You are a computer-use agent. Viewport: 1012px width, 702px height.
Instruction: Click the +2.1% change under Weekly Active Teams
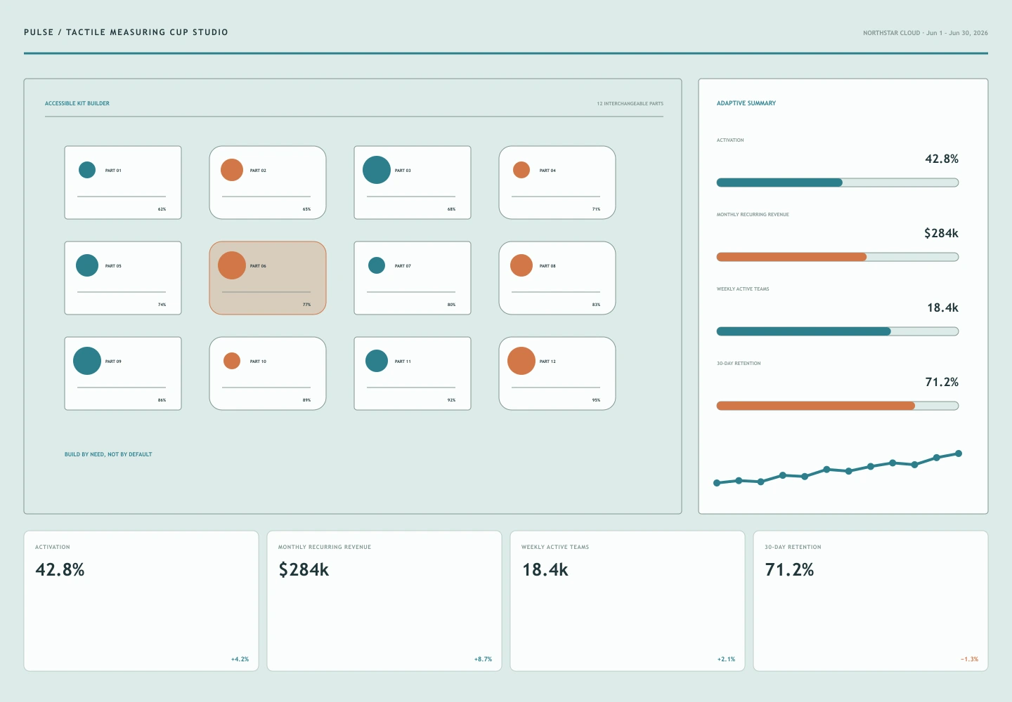pyautogui.click(x=726, y=659)
